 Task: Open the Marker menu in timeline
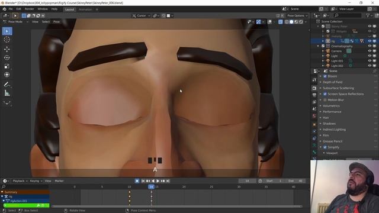59,181
